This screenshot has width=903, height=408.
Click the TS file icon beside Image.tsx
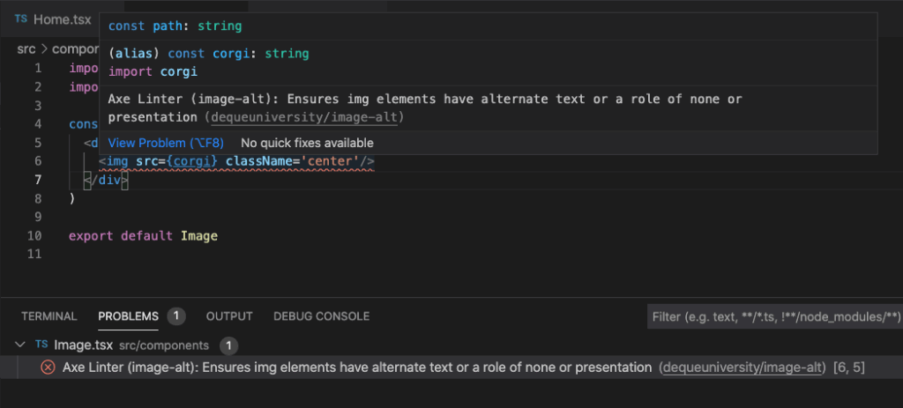click(x=41, y=345)
